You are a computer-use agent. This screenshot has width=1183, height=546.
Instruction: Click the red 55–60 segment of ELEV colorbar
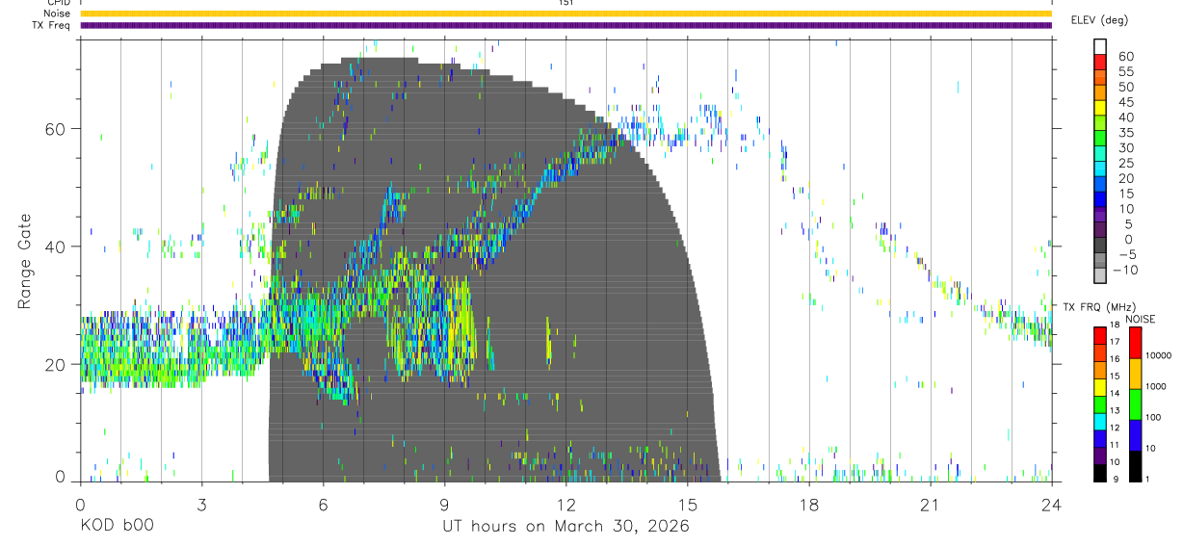click(x=1100, y=63)
